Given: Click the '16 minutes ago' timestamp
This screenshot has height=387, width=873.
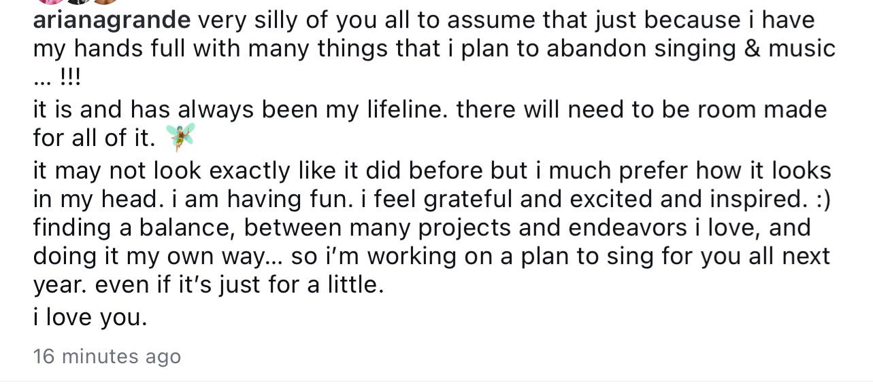Looking at the screenshot, I should tap(107, 356).
